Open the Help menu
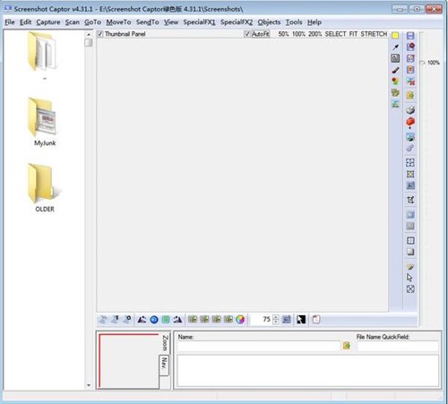 coord(314,22)
